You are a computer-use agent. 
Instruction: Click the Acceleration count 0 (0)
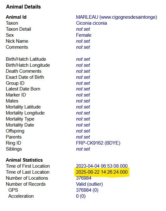tap(81, 196)
